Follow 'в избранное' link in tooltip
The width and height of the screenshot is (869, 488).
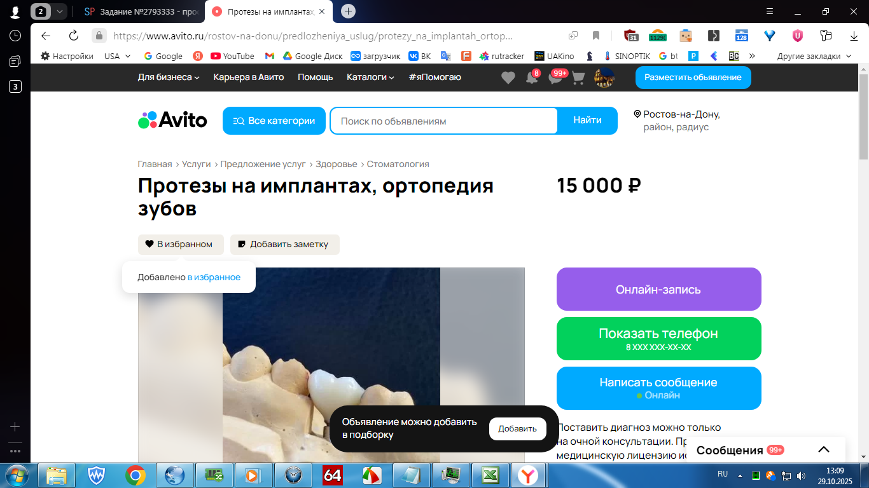[214, 277]
